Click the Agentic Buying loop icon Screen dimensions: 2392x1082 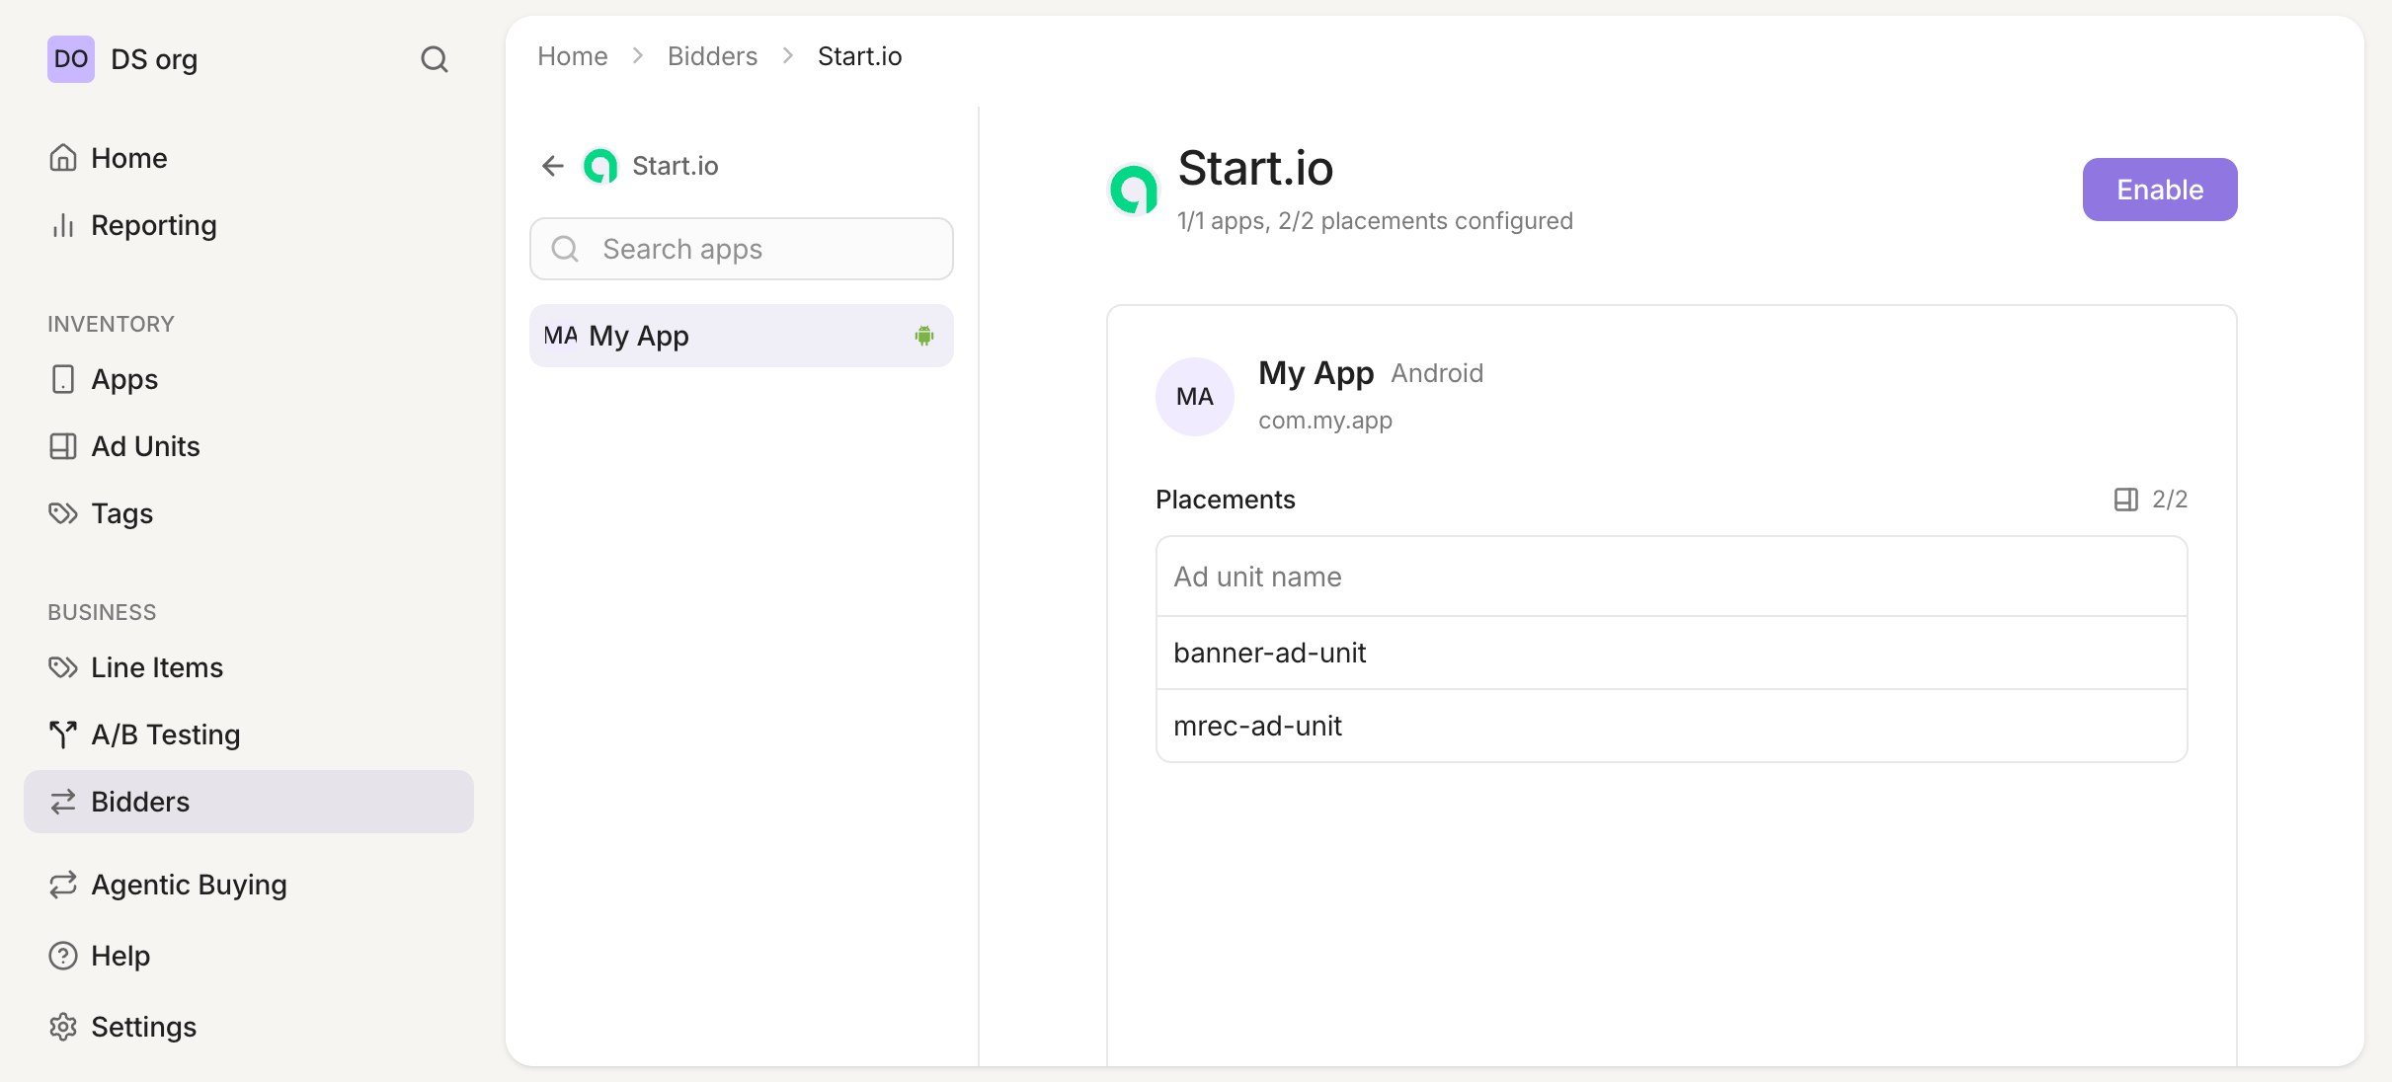[63, 885]
